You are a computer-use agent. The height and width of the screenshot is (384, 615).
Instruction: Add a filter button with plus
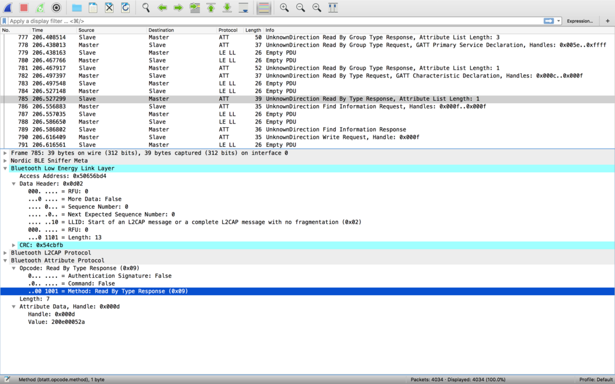608,21
